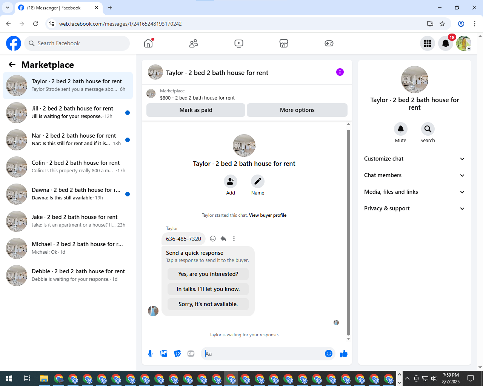
Task: Open Michael's conversation in the list
Action: pos(68,248)
